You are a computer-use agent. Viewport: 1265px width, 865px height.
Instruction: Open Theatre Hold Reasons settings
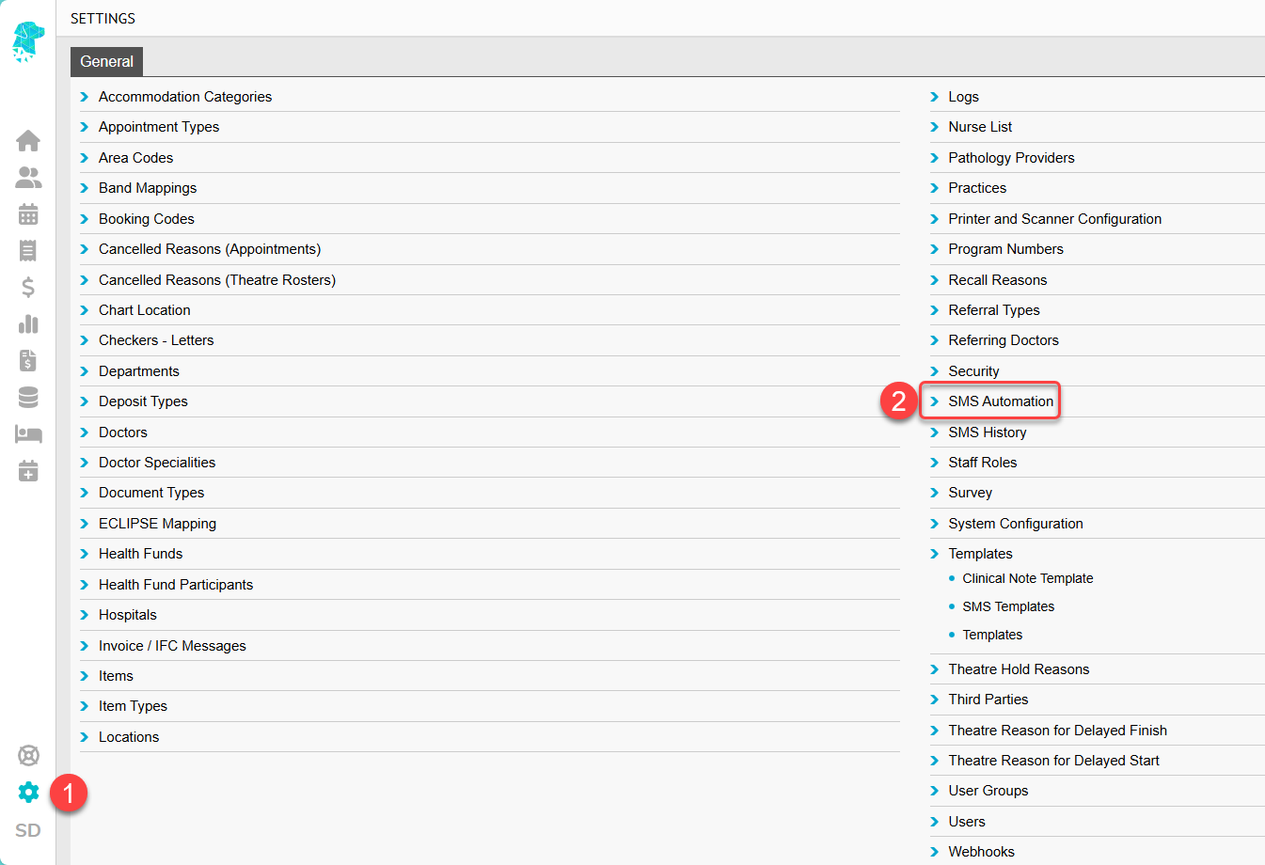tap(1019, 669)
